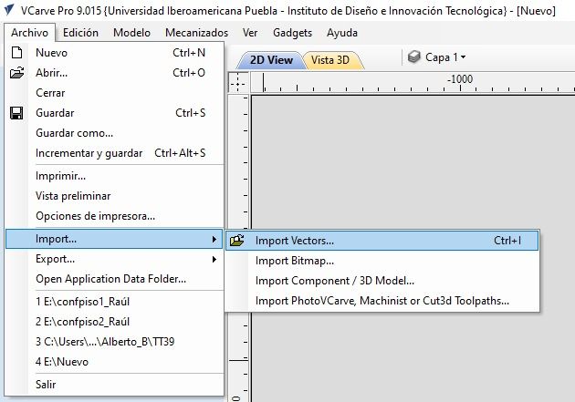Click the Capa 1 layer stack icon

414,57
